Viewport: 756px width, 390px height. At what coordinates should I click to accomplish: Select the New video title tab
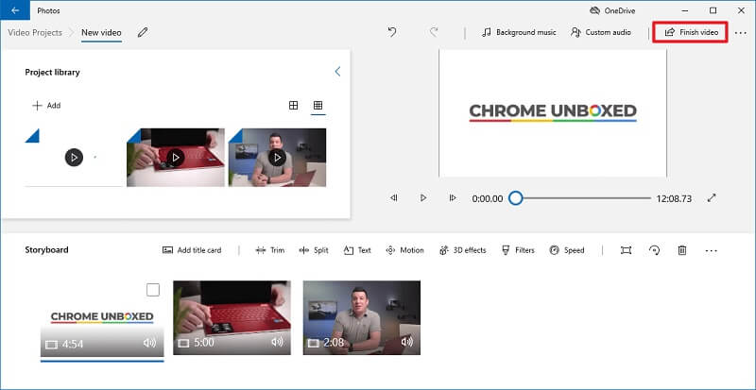pos(101,33)
